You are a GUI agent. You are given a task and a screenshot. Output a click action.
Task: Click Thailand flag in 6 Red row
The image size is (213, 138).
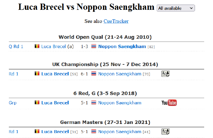[94, 103]
